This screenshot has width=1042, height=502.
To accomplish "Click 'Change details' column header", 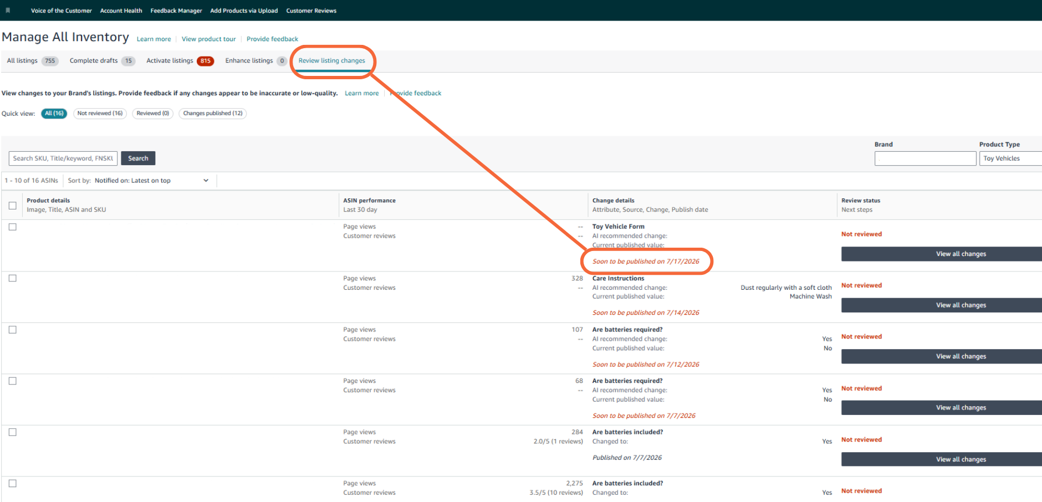I will pyautogui.click(x=613, y=201).
